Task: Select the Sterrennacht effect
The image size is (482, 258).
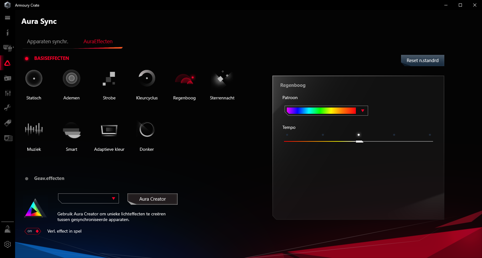Action: coord(222,79)
